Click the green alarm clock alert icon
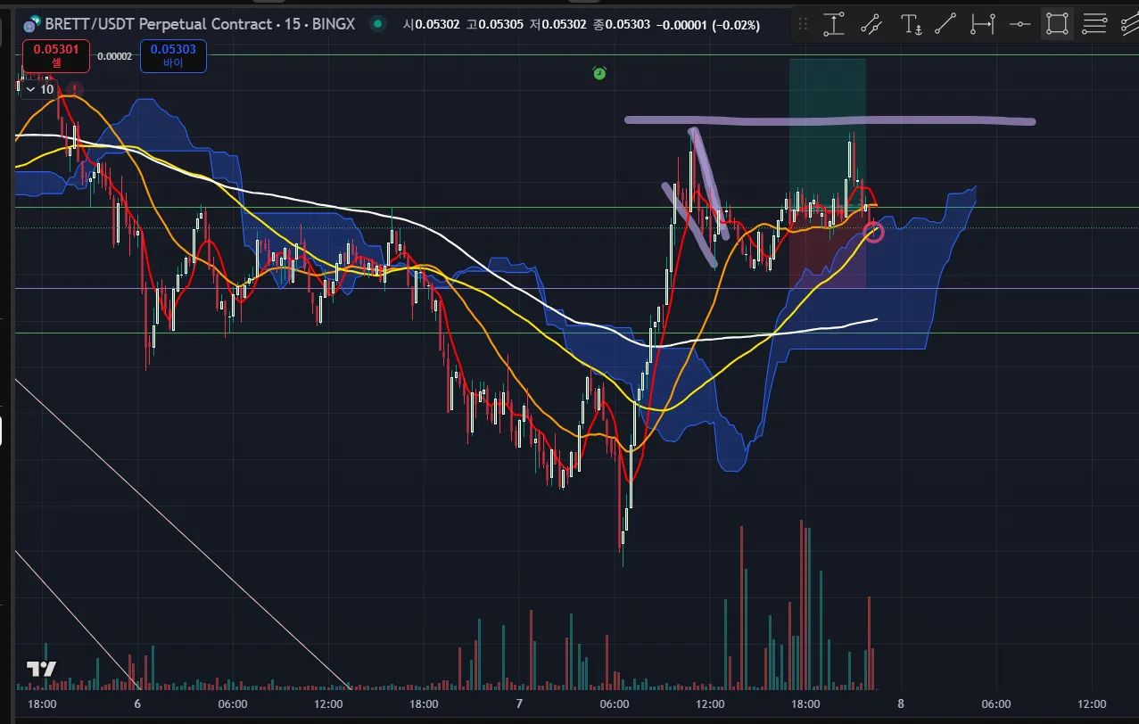 tap(599, 72)
